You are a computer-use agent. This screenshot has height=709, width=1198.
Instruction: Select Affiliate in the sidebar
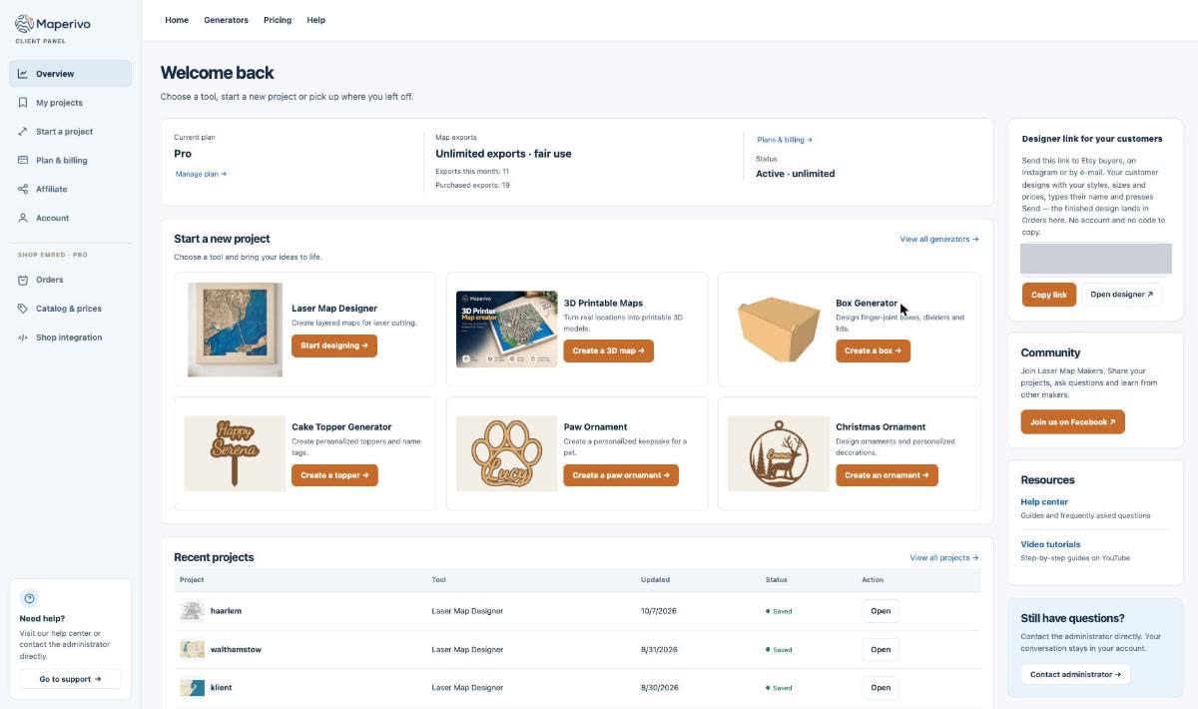click(x=70, y=190)
